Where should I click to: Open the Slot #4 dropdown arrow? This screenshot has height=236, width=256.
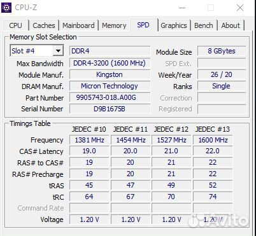58,51
